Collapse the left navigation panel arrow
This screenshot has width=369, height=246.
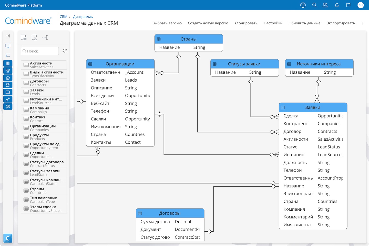click(8, 36)
